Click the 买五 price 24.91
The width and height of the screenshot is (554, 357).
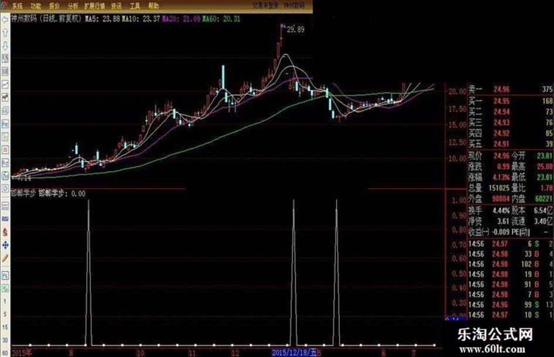tap(501, 144)
